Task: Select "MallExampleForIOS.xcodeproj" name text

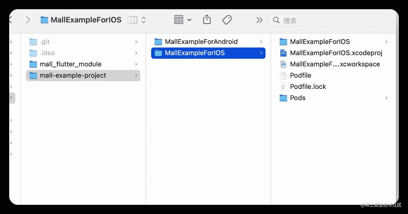Action: [336, 53]
